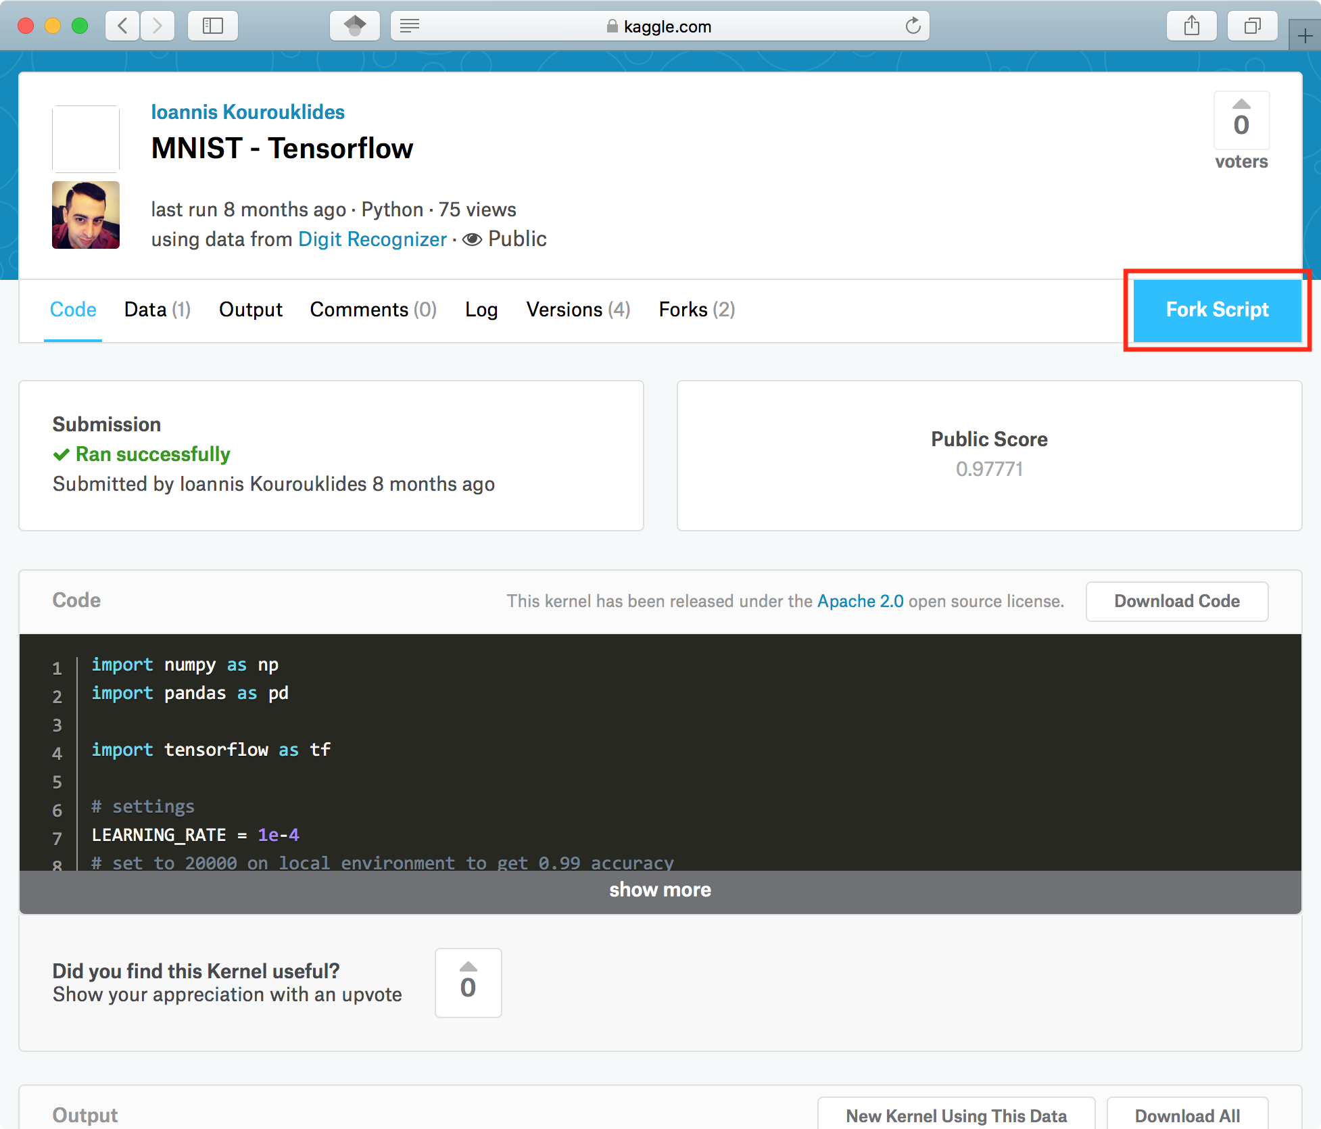Show all tabs overview icon
Screen dimensions: 1321x1129
click(1252, 26)
